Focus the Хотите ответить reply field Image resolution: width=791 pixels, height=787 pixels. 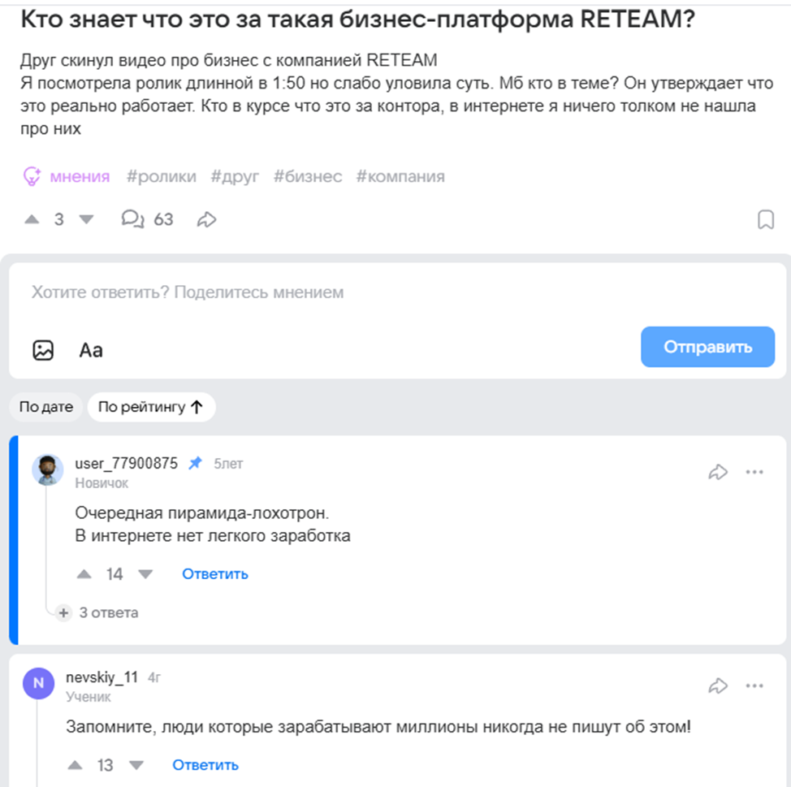point(325,292)
